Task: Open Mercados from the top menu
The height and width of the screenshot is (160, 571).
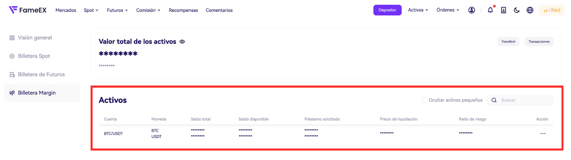Action: click(66, 10)
